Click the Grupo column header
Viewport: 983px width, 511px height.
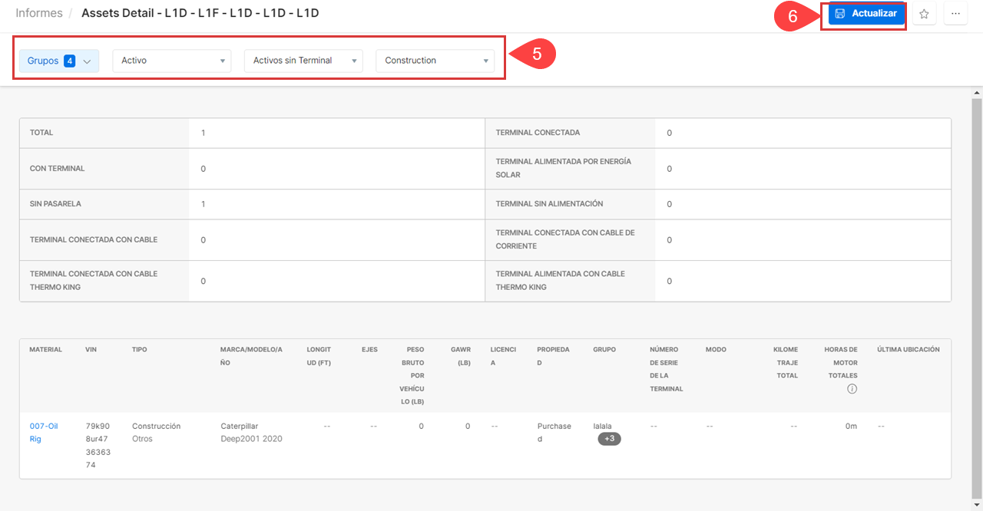click(x=604, y=349)
